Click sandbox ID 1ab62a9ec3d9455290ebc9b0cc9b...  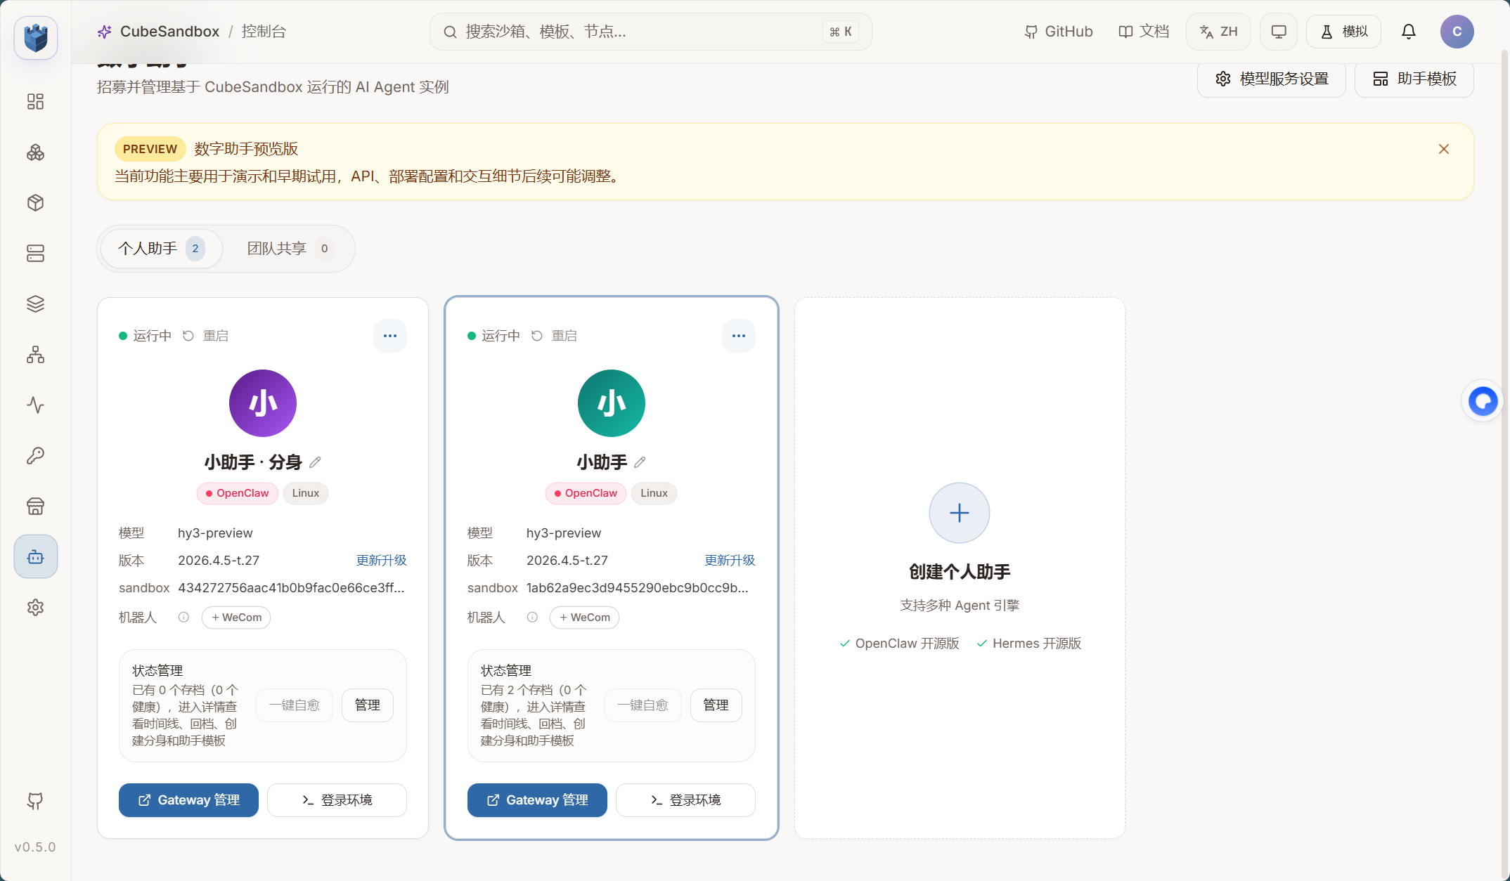638,588
